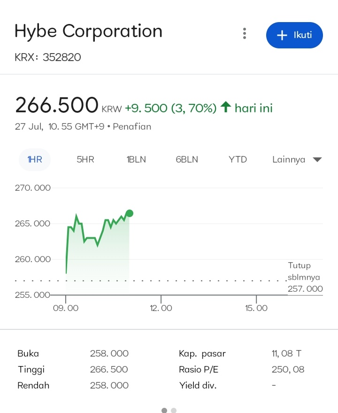
Task: Select the 1HR time range tab
Action: (35, 160)
